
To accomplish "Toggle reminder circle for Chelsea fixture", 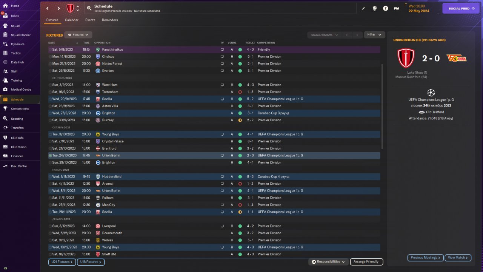I will (x=50, y=57).
